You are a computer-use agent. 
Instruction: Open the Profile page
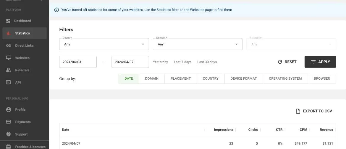25,109
